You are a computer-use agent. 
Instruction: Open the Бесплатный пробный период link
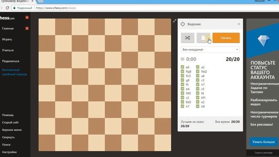14,72
